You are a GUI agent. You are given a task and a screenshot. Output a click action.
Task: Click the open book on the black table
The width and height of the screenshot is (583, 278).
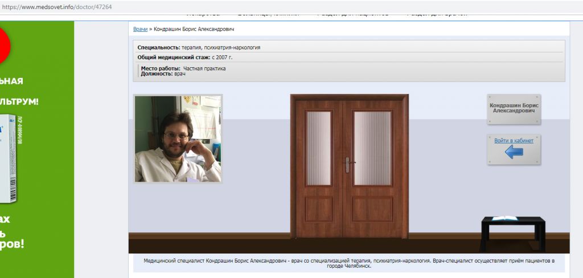click(x=504, y=218)
